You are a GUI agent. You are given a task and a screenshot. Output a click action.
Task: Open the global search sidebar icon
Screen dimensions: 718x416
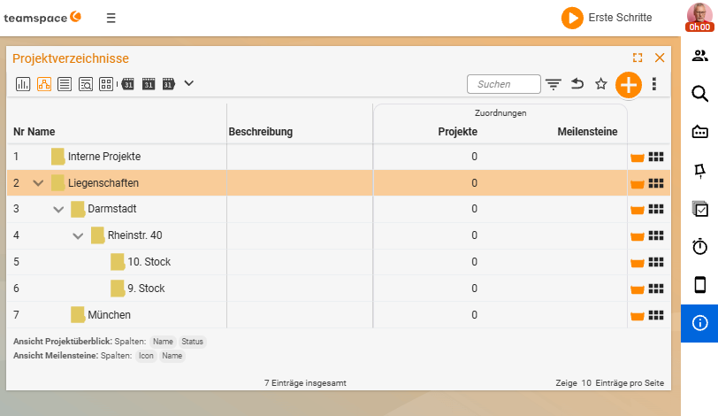click(x=699, y=94)
